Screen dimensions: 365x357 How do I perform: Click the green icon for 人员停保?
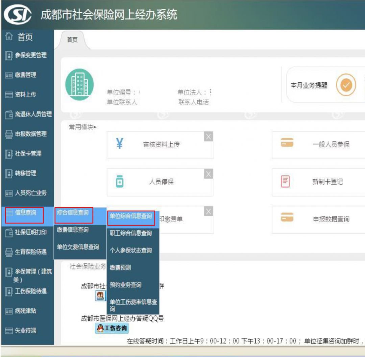pos(119,182)
